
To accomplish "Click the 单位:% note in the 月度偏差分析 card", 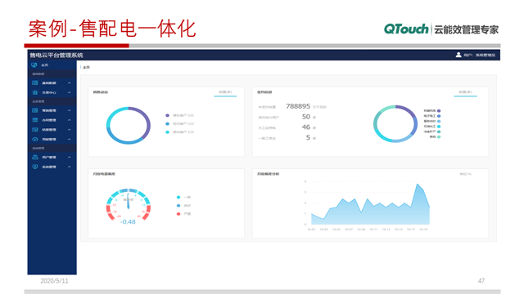I will pyautogui.click(x=466, y=174).
